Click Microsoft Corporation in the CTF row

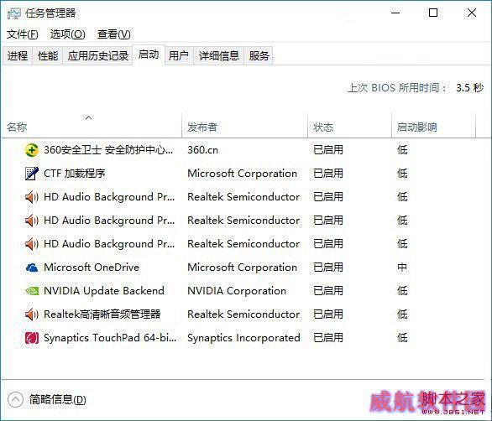click(x=243, y=174)
